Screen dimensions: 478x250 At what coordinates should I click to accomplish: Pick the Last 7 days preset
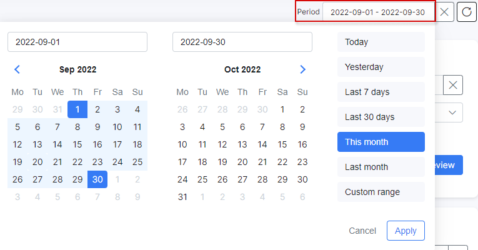(381, 92)
